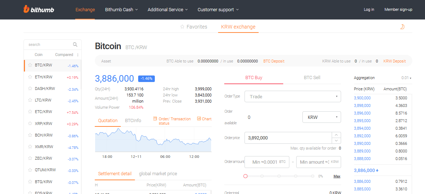Viewport: 425px width, 194px height.
Task: Select the ZEC/KRW coin row
Action: [x=52, y=159]
